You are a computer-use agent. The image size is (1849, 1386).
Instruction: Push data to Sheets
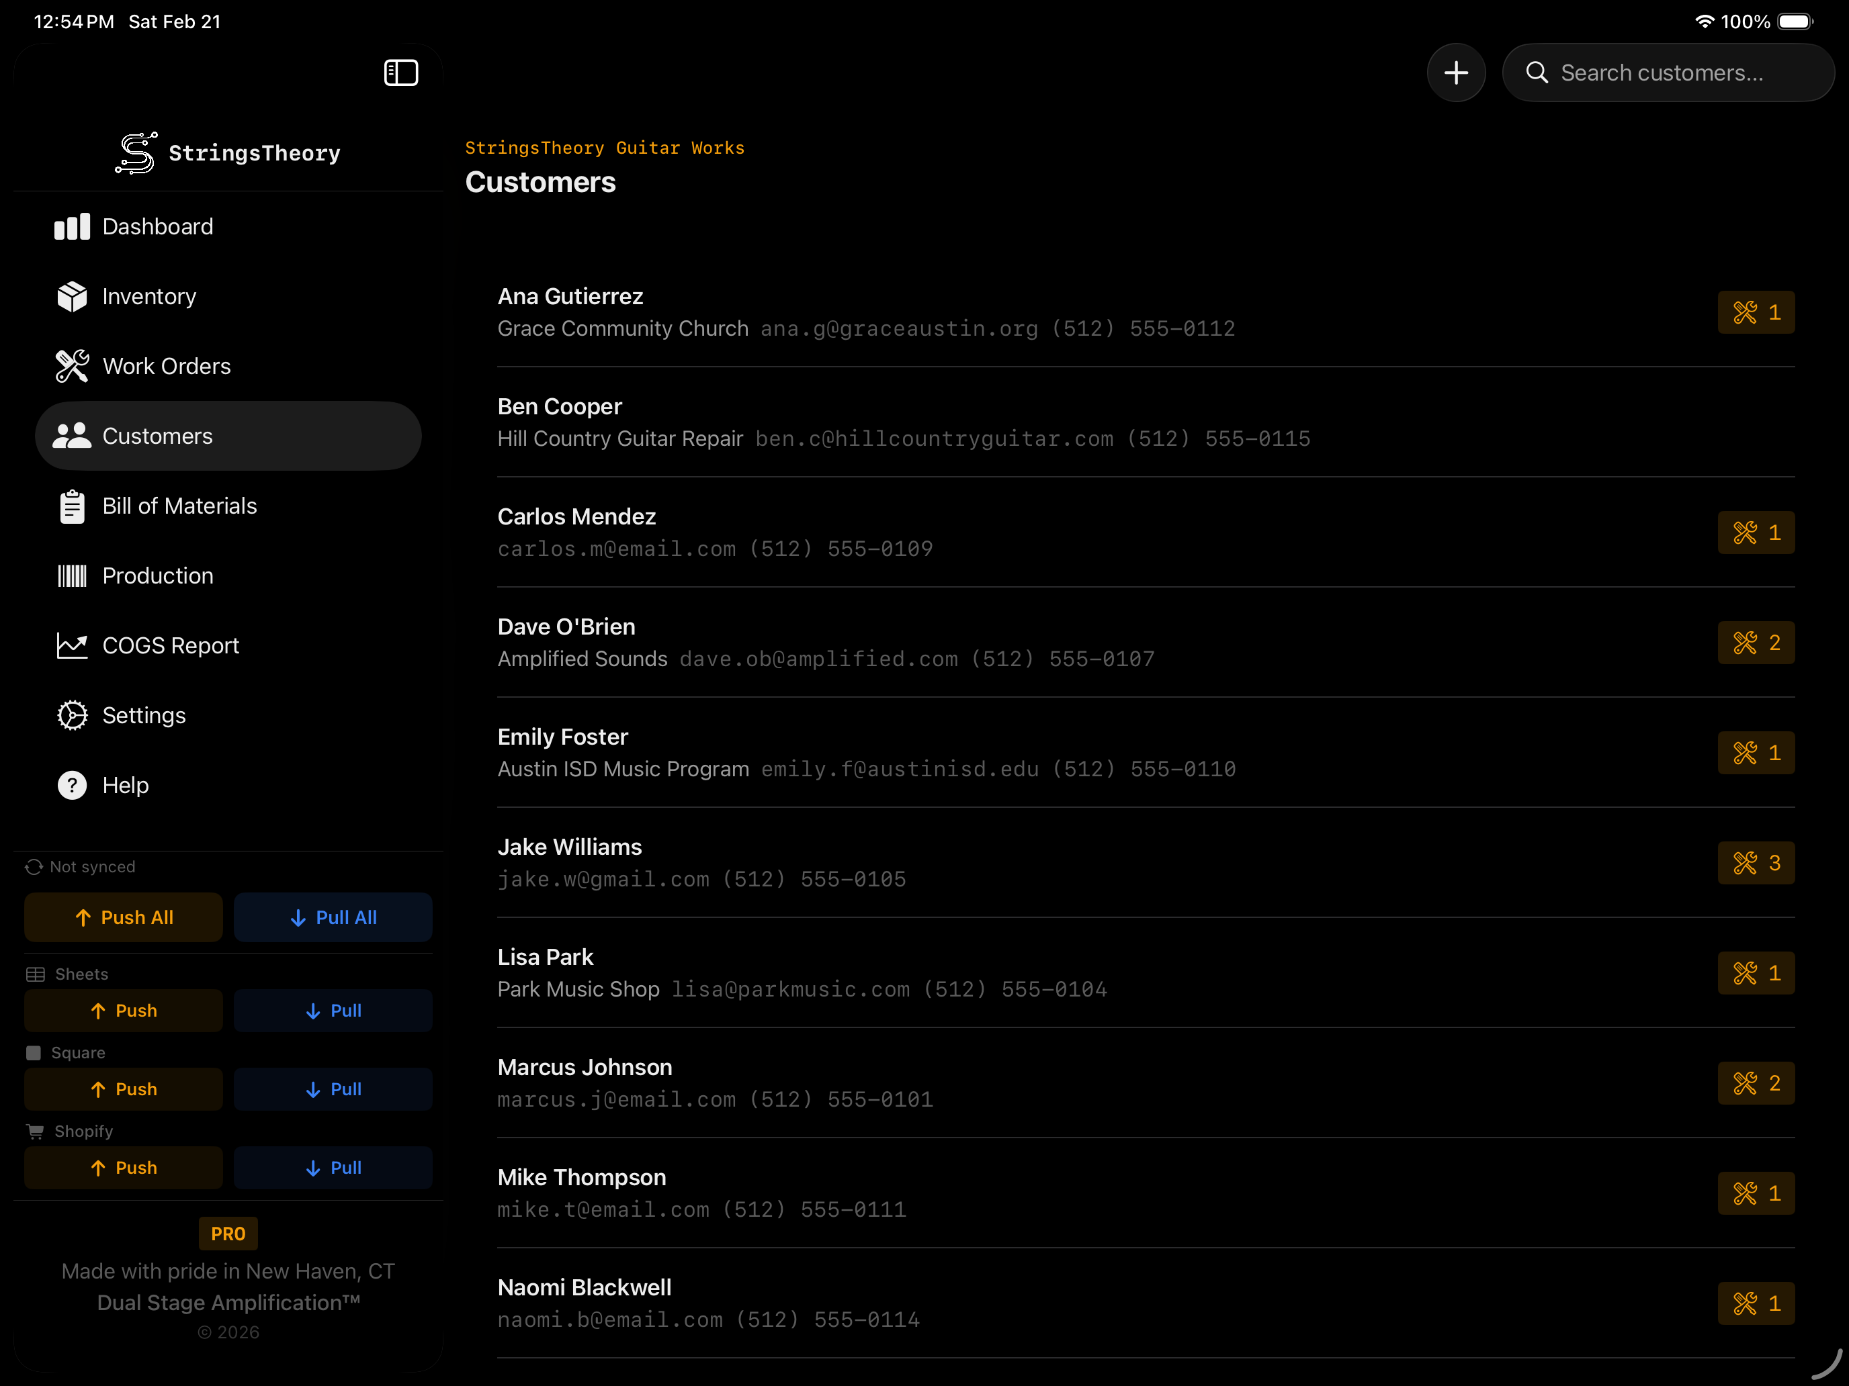pyautogui.click(x=123, y=1011)
